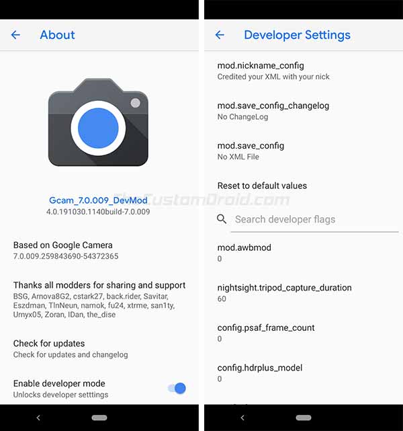
Task: Tap the Developer Settings title
Action: (298, 35)
